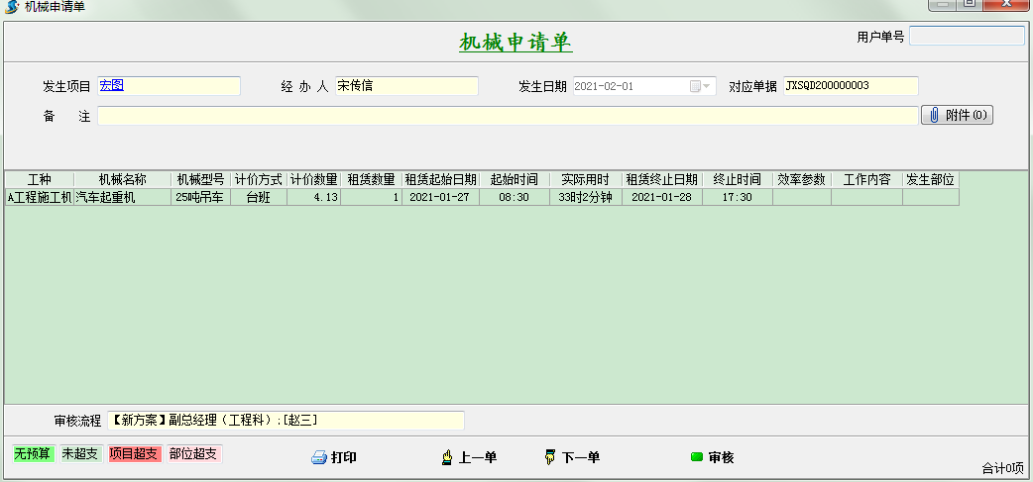Go to next record with 下一单

click(580, 457)
